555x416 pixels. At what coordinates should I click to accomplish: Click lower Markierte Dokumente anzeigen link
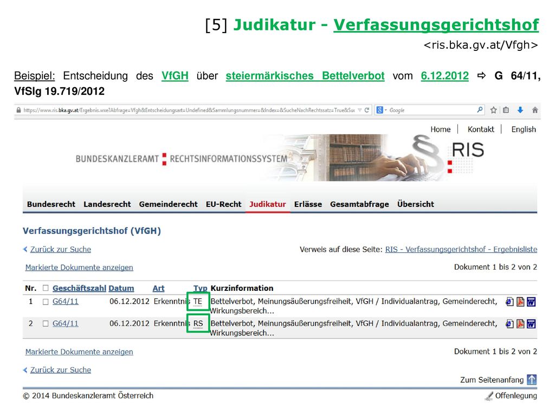(x=79, y=352)
